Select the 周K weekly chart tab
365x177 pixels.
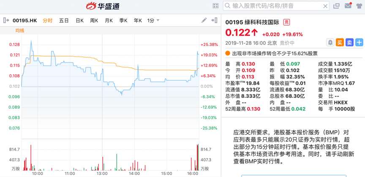click(x=94, y=20)
